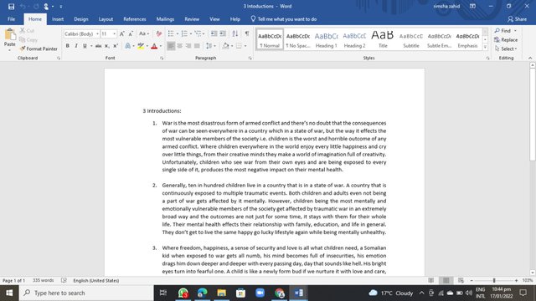Click the zoom slider handle
This screenshot has width=536, height=301.
tap(494, 280)
